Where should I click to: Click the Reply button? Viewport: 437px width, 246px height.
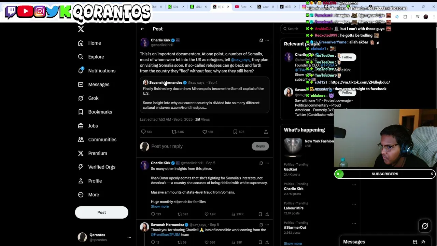(260, 146)
